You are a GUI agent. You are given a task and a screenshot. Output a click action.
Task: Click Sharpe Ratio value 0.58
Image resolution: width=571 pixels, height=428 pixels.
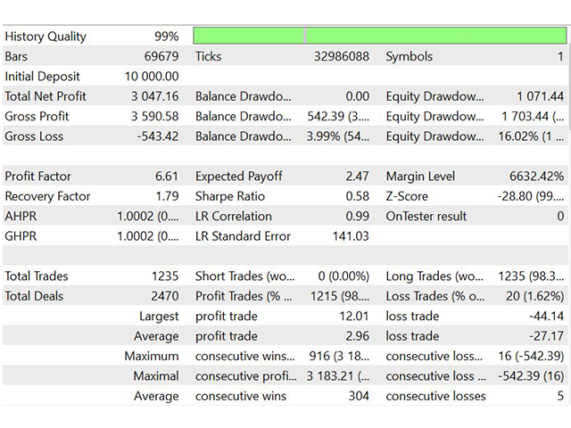(x=357, y=196)
